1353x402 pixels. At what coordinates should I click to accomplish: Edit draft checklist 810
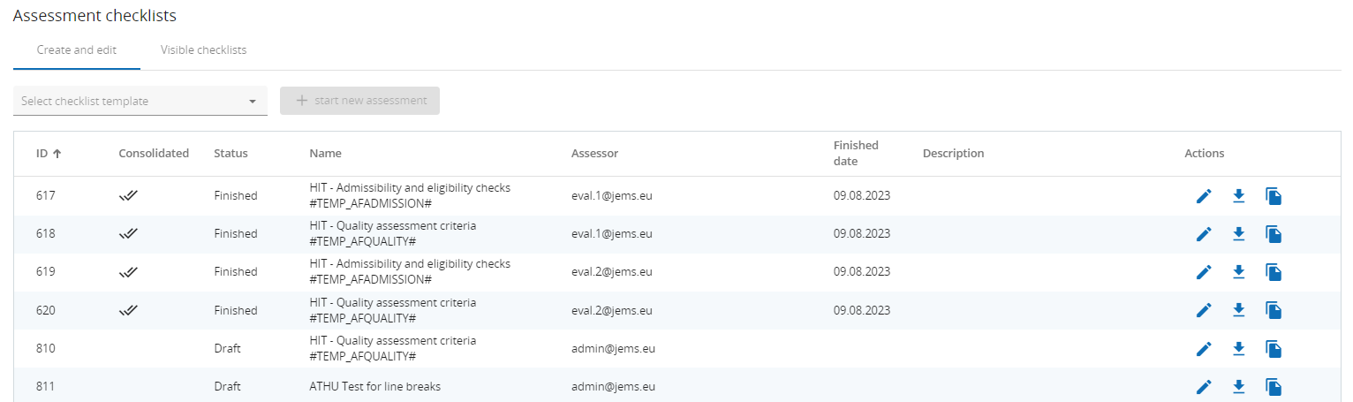tap(1204, 349)
